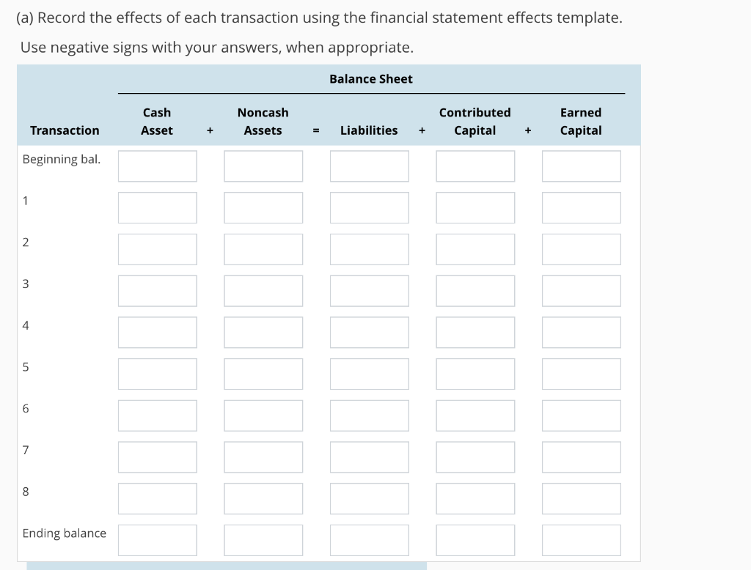751x570 pixels.
Task: Click the Ending balance Cash Asset field
Action: [x=157, y=540]
